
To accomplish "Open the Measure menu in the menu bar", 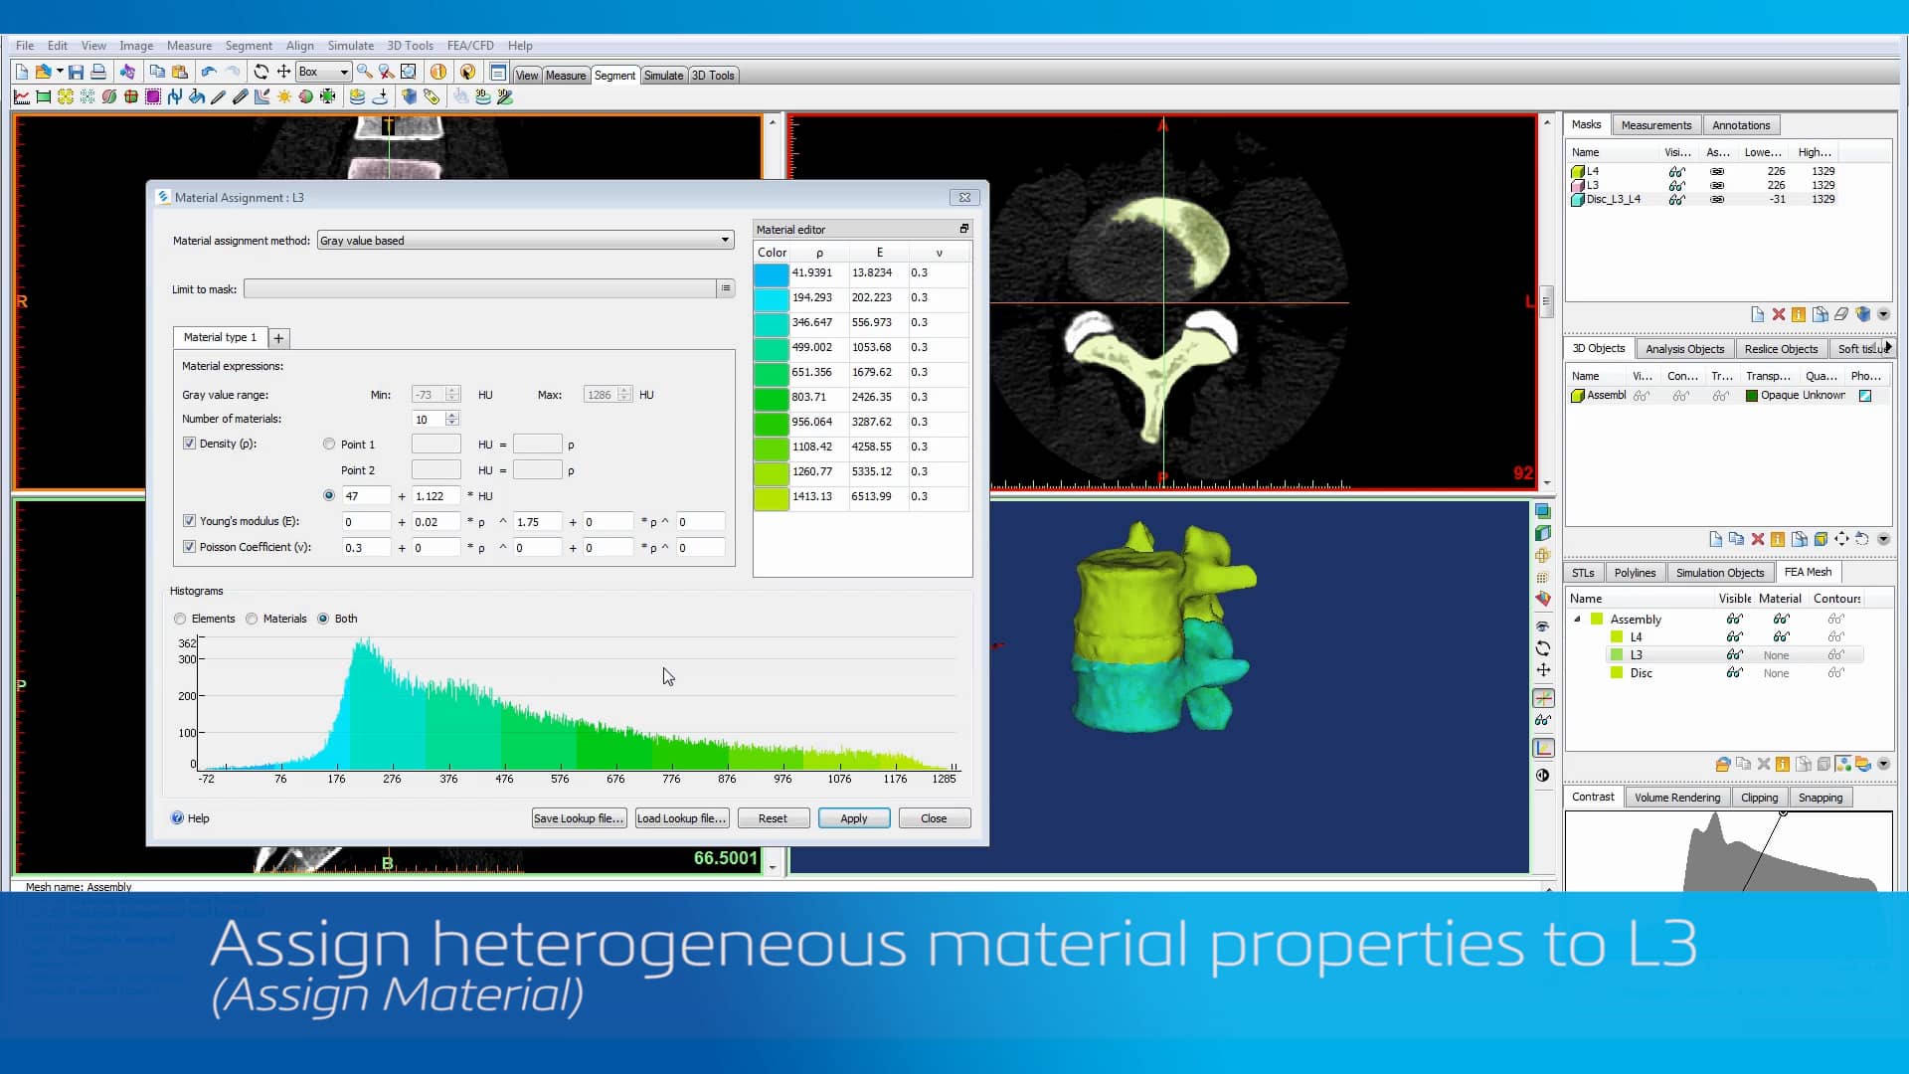I will tap(190, 46).
